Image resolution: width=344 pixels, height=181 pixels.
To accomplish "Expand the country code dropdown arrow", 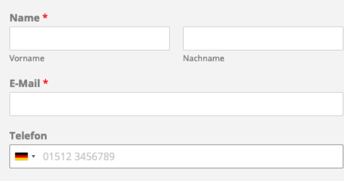I will click(33, 157).
